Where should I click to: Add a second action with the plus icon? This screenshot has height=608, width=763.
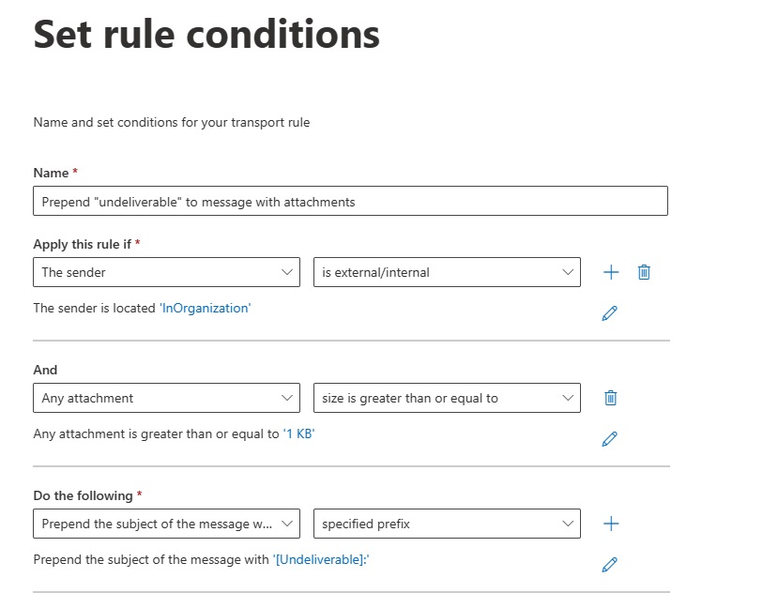(x=611, y=524)
